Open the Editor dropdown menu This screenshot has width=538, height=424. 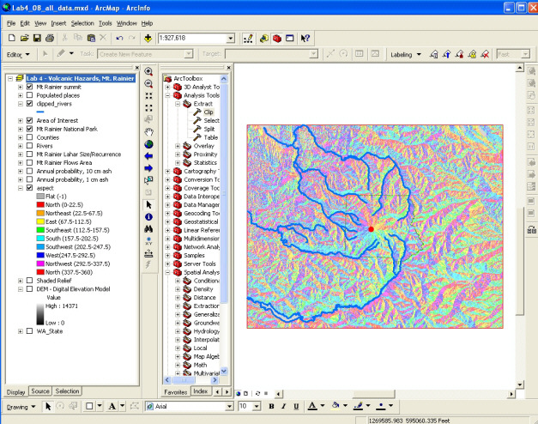pyautogui.click(x=18, y=55)
